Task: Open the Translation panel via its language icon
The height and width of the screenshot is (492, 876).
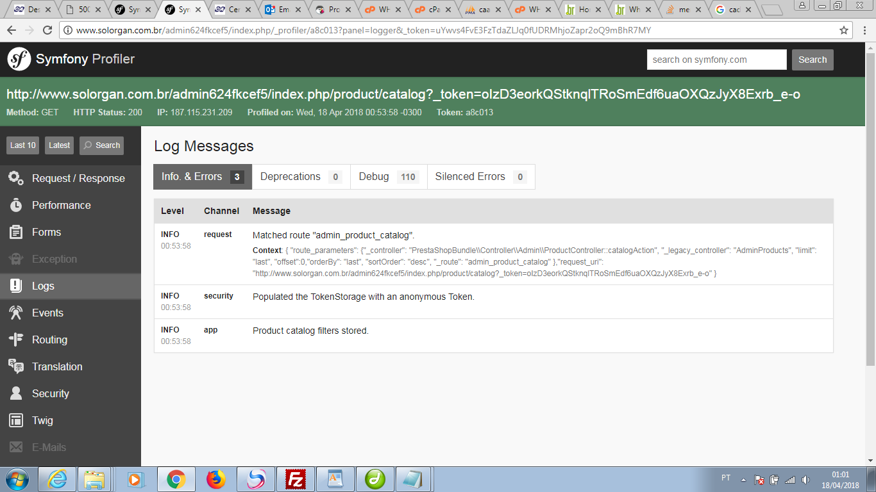Action: coord(16,366)
